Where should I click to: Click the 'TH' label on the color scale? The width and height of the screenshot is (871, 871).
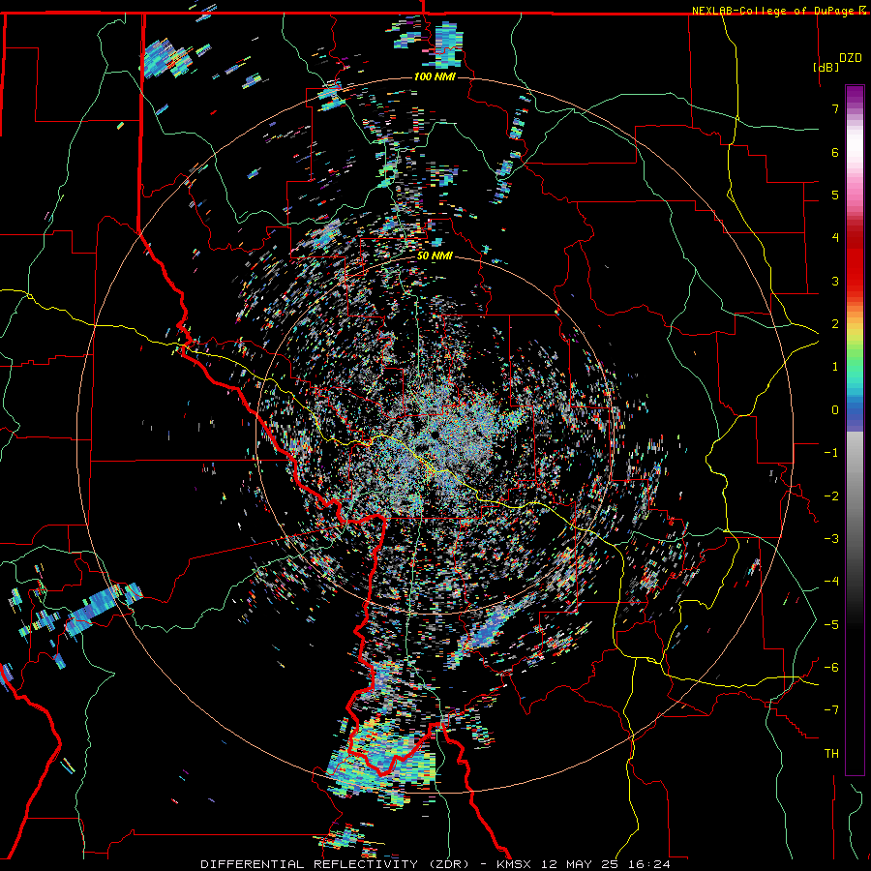pos(831,753)
